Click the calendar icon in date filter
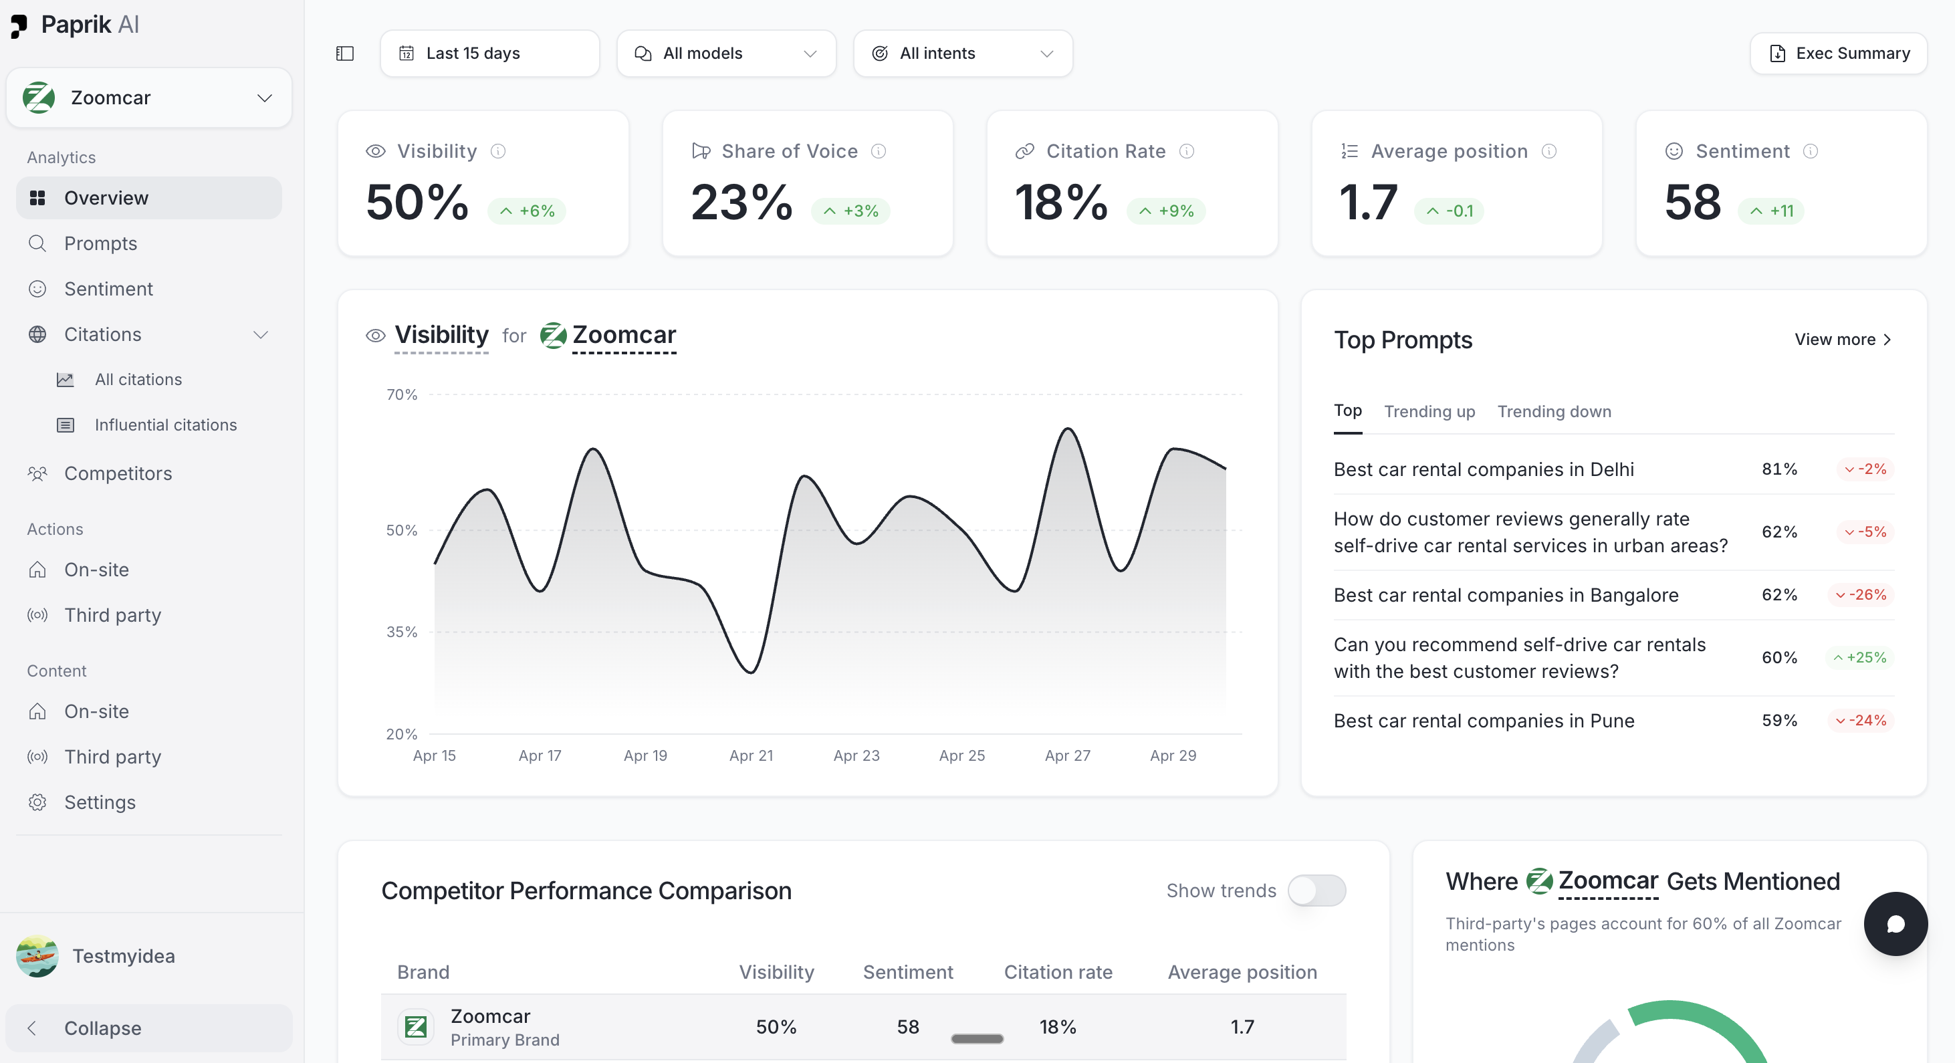The width and height of the screenshot is (1955, 1063). pos(407,53)
